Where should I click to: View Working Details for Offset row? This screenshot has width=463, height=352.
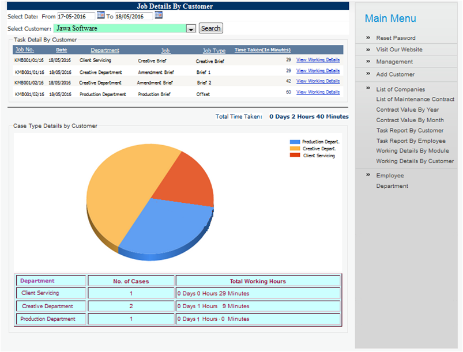click(318, 92)
